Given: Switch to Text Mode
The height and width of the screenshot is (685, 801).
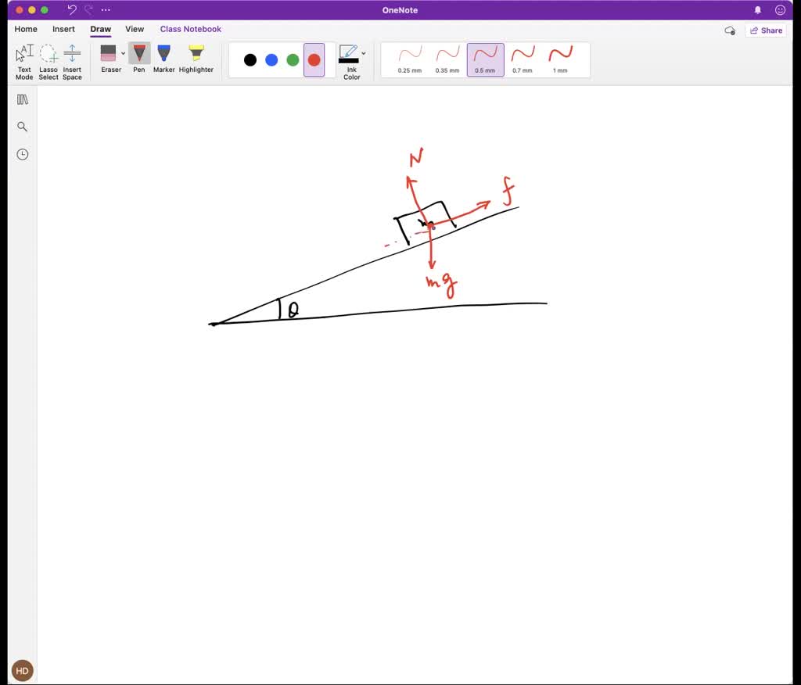Looking at the screenshot, I should click(x=23, y=59).
